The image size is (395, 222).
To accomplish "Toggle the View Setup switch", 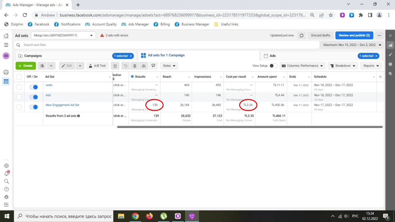I will click(273, 66).
